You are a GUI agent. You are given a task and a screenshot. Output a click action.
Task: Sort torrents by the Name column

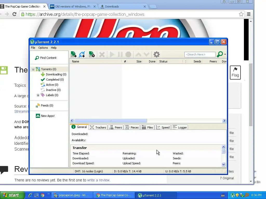point(96,61)
